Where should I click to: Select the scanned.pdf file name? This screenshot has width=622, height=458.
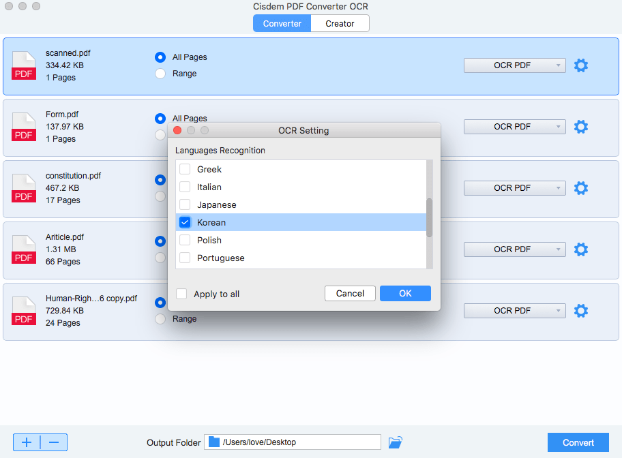tap(68, 53)
